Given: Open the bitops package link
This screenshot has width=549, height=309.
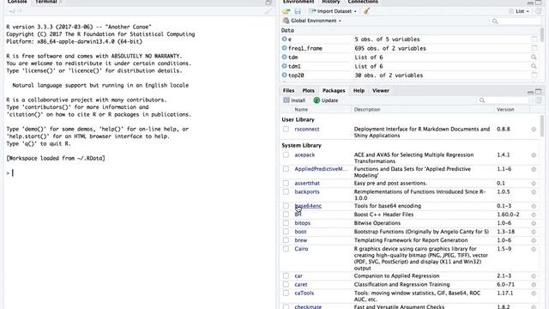Looking at the screenshot, I should [303, 223].
